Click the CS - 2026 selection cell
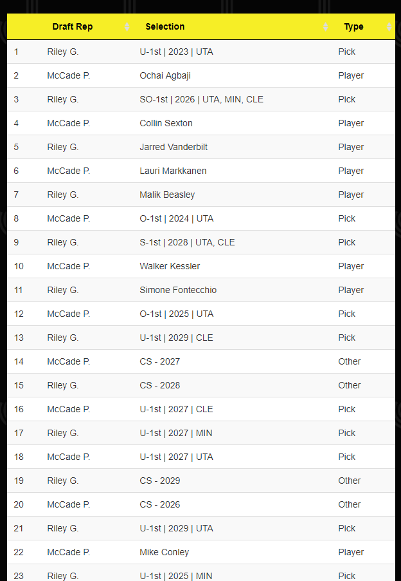This screenshot has width=401, height=581. coord(233,504)
